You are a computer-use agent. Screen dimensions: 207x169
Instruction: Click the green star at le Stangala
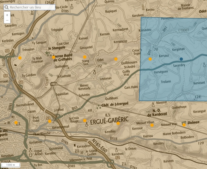tap(47, 53)
